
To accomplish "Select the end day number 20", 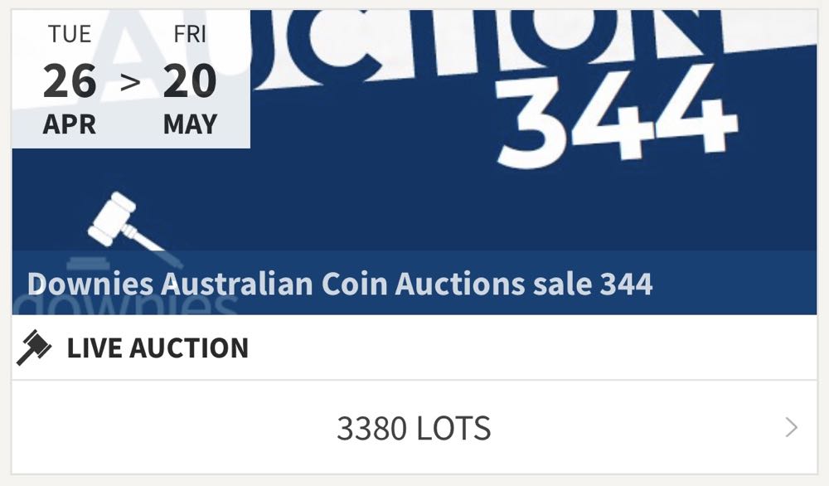I will coord(190,81).
